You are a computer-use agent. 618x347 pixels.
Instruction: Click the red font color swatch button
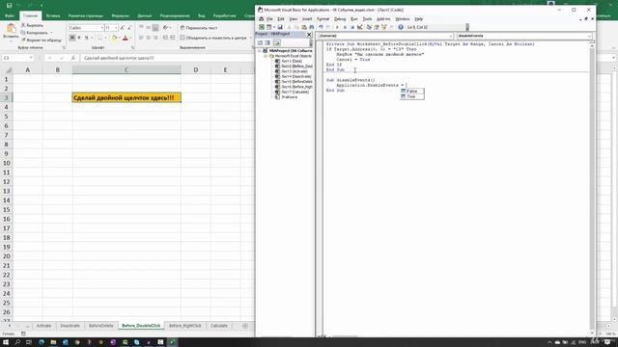click(x=125, y=38)
